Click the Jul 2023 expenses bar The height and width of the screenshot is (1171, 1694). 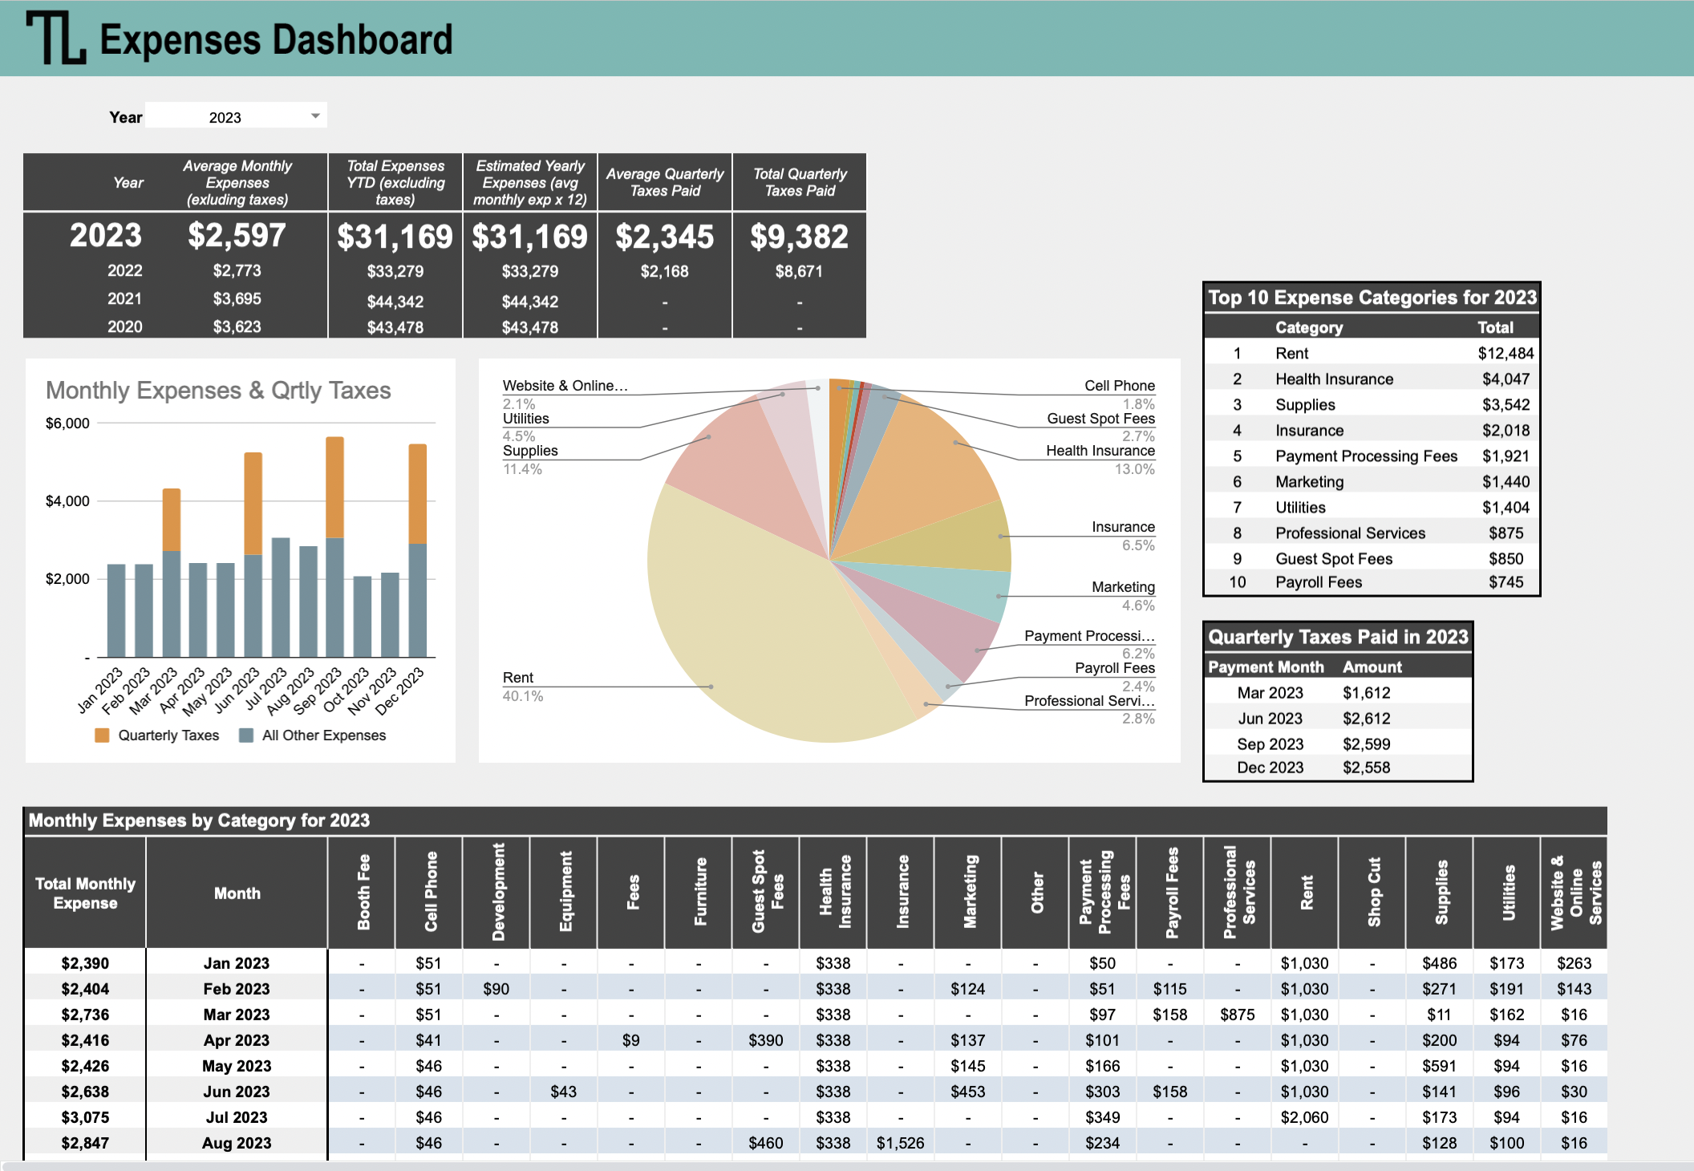pos(281,598)
